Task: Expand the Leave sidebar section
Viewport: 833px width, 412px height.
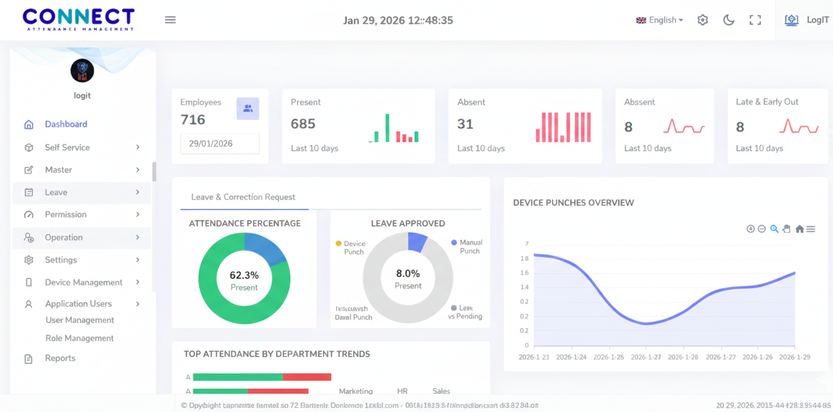Action: click(81, 192)
